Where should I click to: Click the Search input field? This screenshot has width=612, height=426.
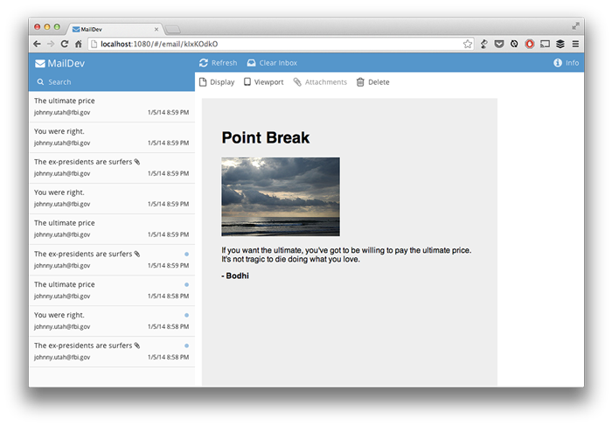click(x=112, y=82)
